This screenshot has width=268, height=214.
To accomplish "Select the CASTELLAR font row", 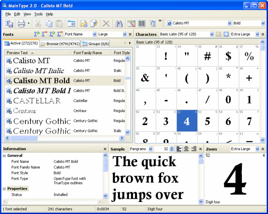I will click(x=65, y=101).
